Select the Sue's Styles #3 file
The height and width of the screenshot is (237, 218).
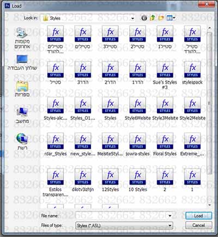(165, 74)
